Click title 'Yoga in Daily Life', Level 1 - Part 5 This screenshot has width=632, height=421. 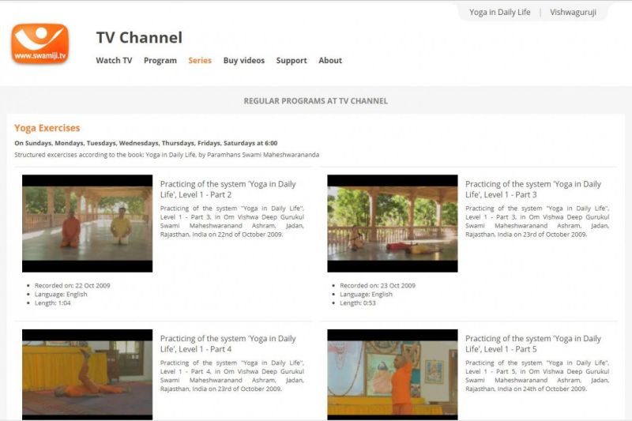click(x=533, y=344)
